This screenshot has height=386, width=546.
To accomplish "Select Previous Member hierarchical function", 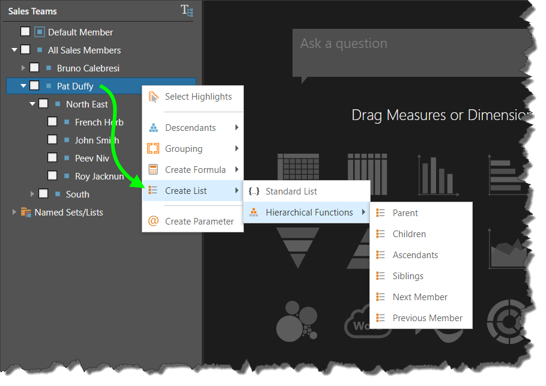I will pyautogui.click(x=421, y=318).
